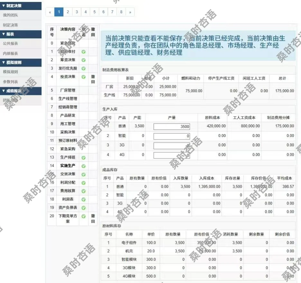
Task: Click 撤回 next to 投资决策
Action: click(x=93, y=79)
